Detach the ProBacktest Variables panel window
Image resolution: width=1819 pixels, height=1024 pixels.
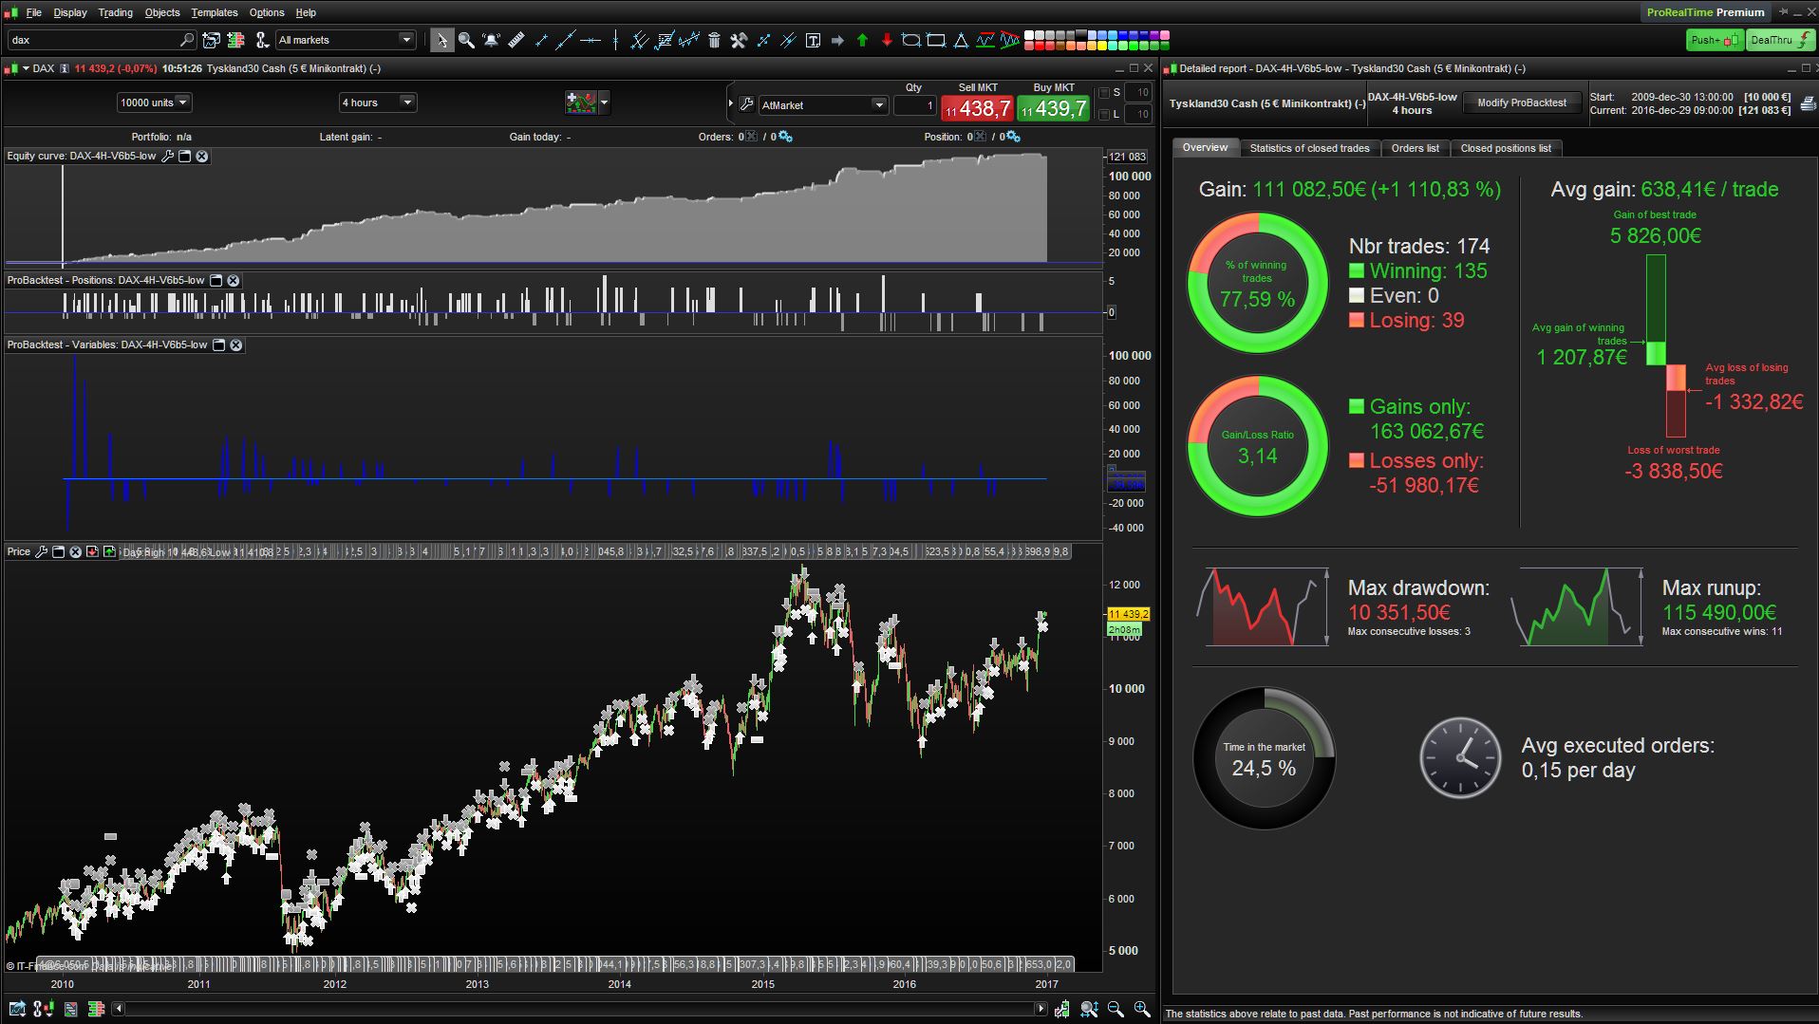(x=218, y=345)
